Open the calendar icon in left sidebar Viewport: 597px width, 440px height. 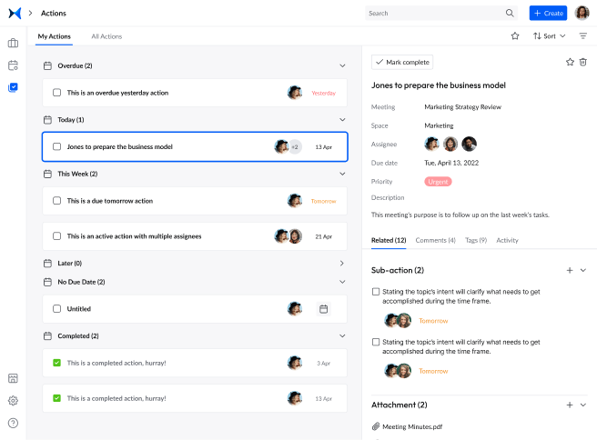pos(13,65)
